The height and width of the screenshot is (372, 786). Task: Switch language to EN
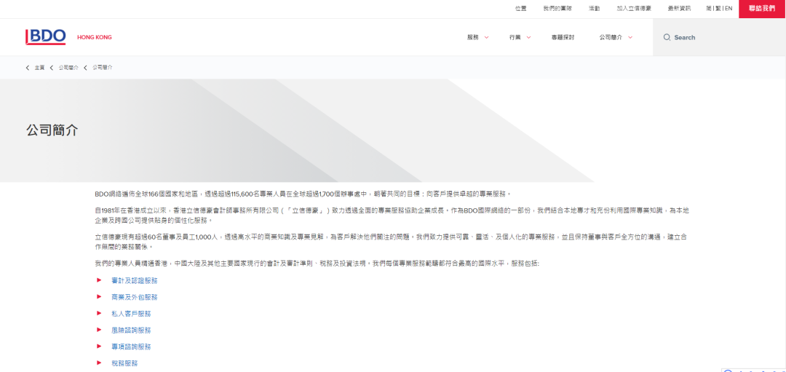pos(728,9)
